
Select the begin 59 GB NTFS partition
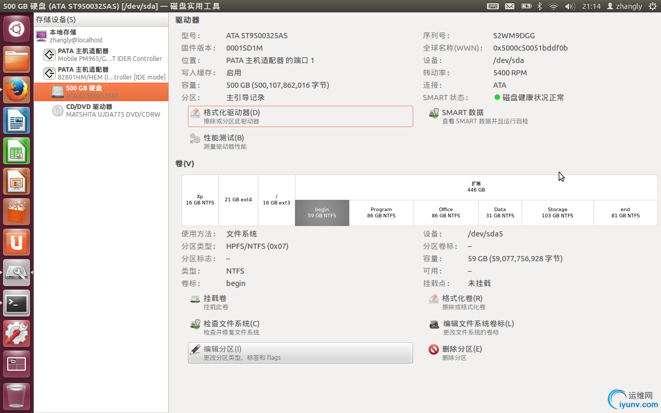click(322, 213)
